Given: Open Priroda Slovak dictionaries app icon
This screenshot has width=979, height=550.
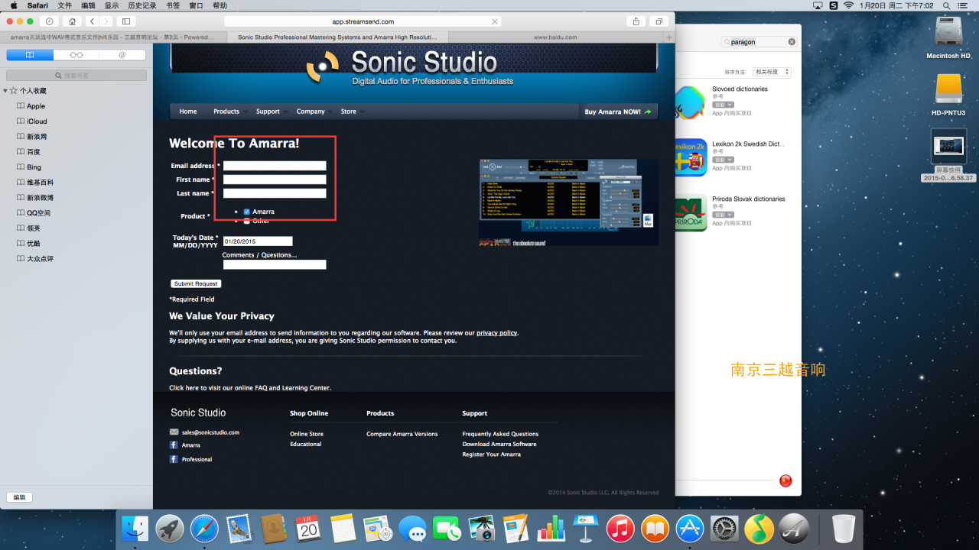Looking at the screenshot, I should 690,214.
